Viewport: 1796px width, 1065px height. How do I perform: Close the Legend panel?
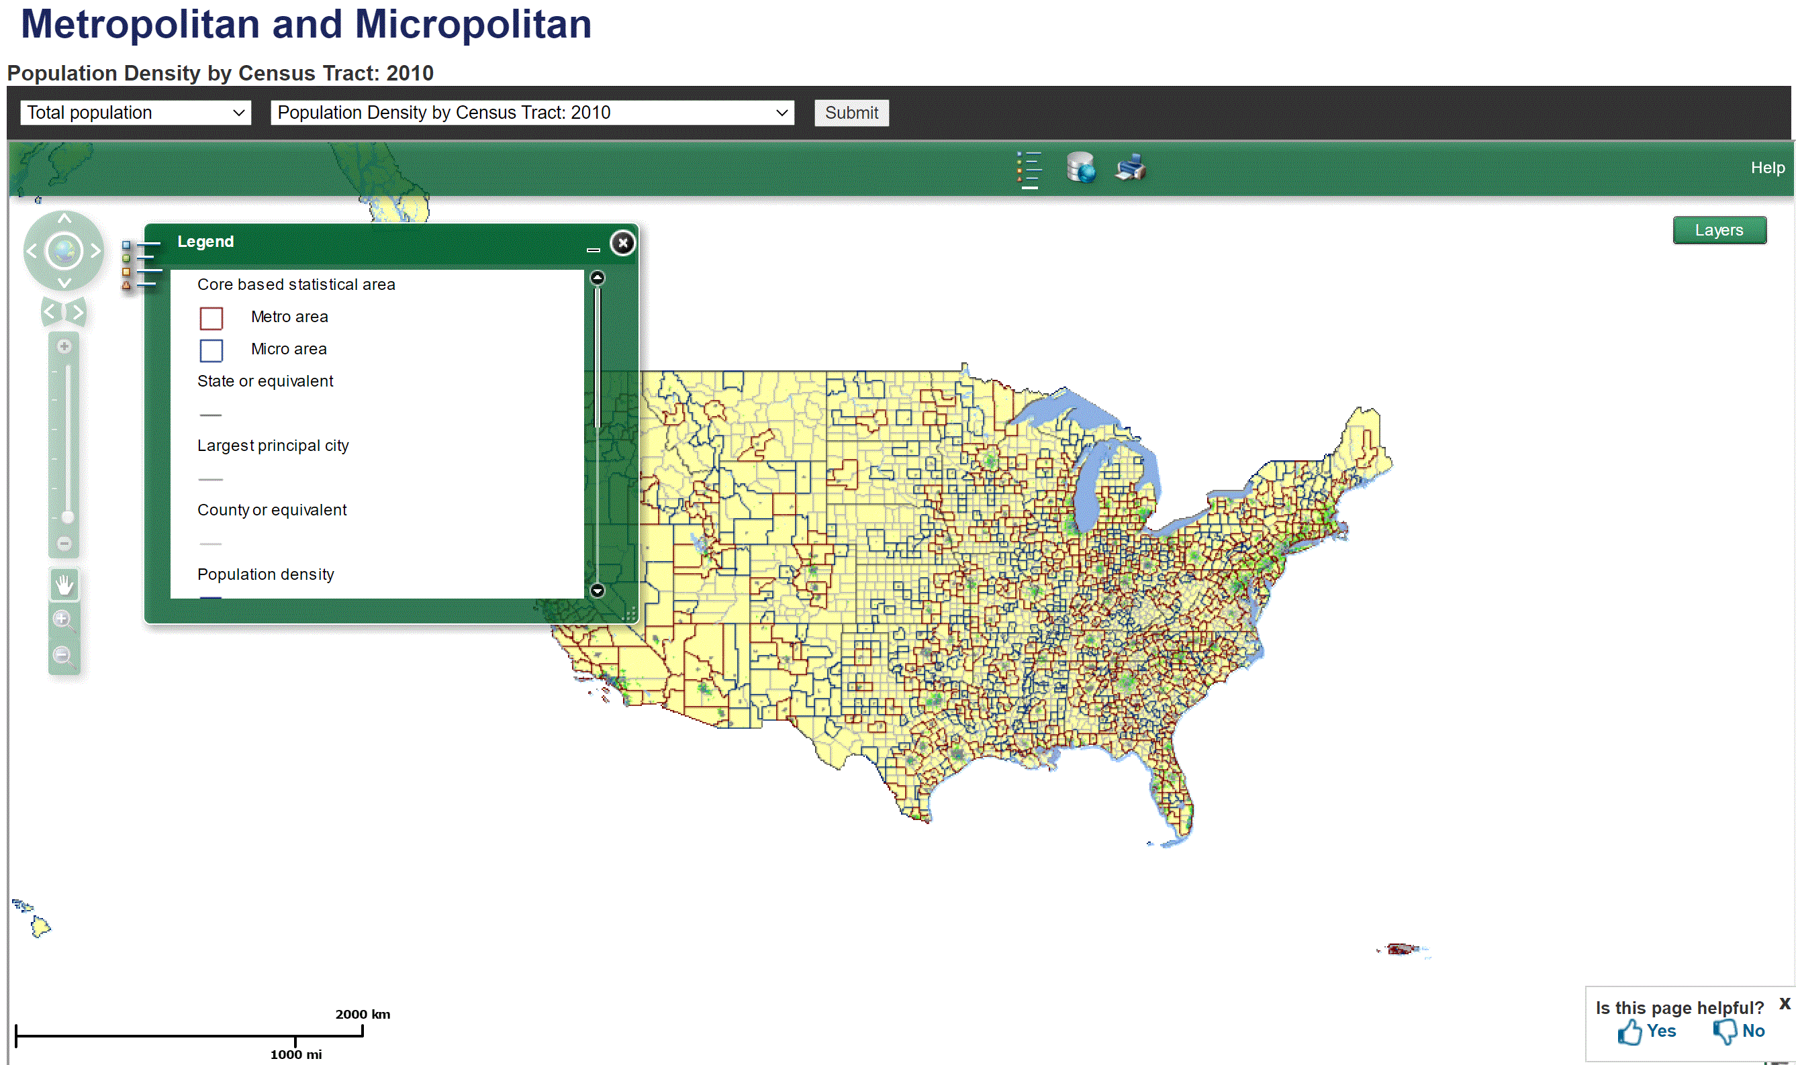623,242
